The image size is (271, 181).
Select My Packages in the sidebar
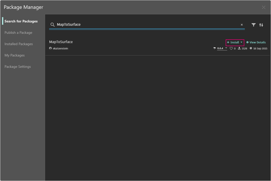pyautogui.click(x=15, y=55)
